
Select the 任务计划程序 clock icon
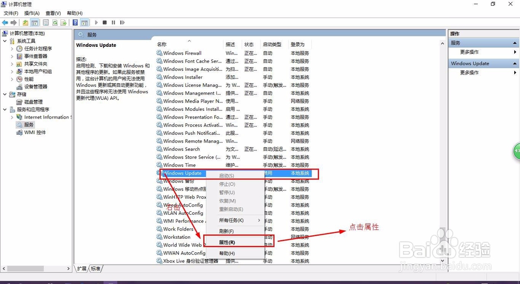pos(20,48)
